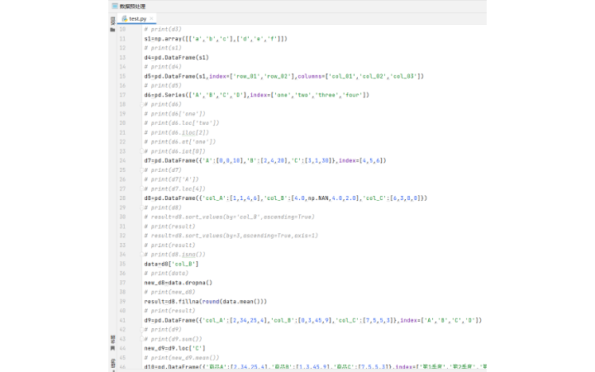Click the new_d9=d9.loc['C'] line

click(174, 348)
